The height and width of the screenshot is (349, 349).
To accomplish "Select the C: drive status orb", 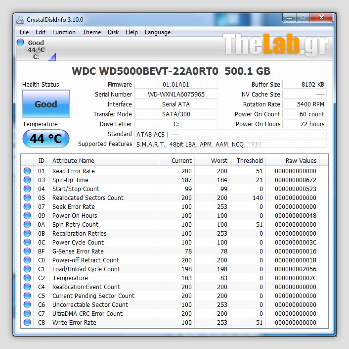I will (x=20, y=42).
